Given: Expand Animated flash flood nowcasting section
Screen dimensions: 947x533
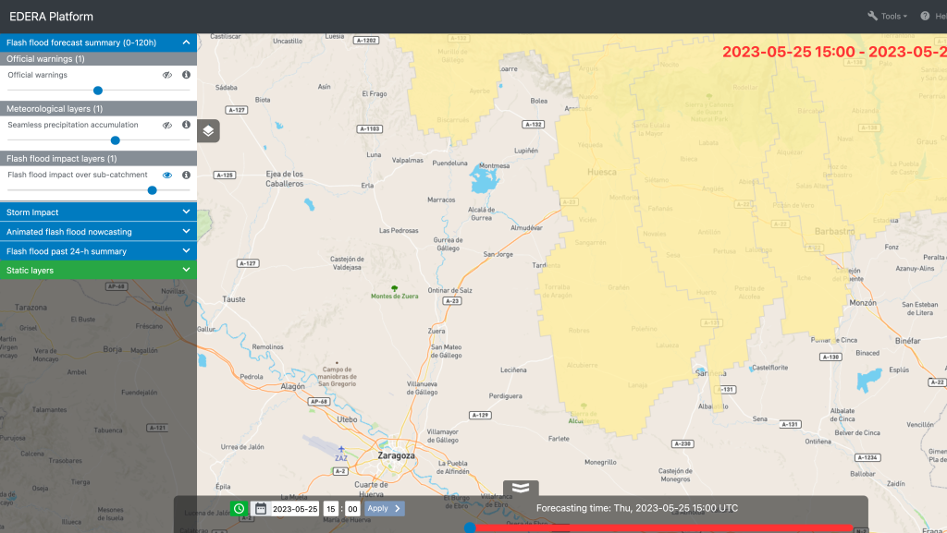Looking at the screenshot, I should point(98,232).
